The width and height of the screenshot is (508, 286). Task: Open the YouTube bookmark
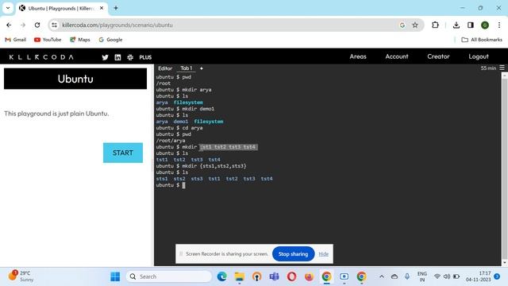pyautogui.click(x=48, y=40)
